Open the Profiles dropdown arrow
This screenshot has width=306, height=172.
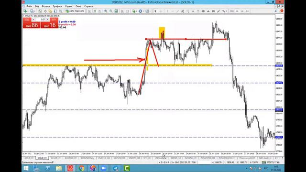pos(34,11)
